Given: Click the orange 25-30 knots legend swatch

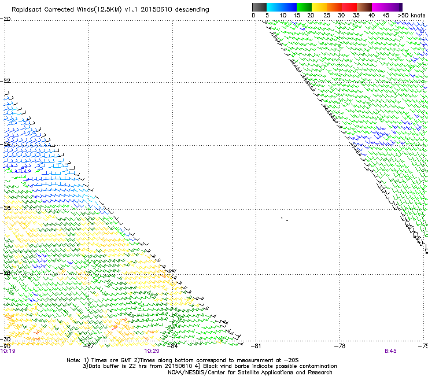Looking at the screenshot, I should 334,7.
